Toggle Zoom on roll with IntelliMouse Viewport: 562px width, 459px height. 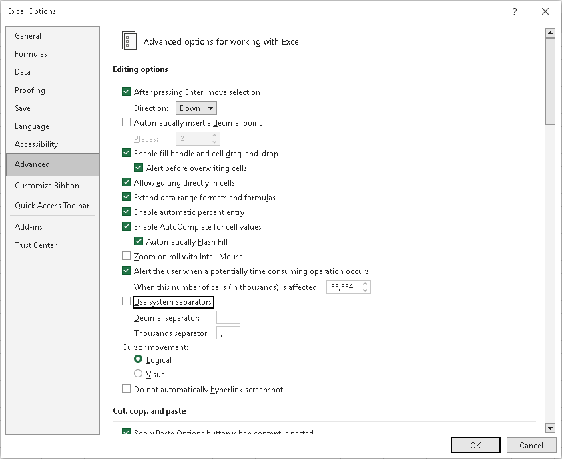pos(127,256)
